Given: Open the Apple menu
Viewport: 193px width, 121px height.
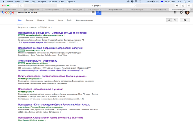Looking at the screenshot, I should (x=3, y=1).
